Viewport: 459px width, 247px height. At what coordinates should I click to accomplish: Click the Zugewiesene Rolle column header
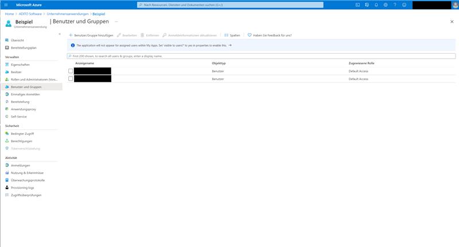pos(361,63)
